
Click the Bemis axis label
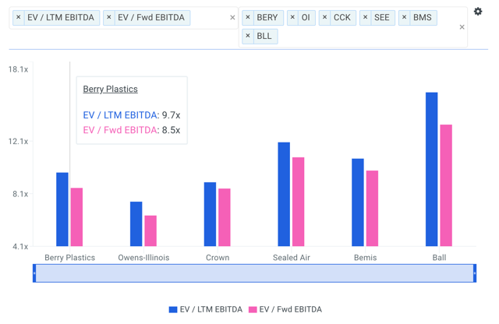(366, 258)
